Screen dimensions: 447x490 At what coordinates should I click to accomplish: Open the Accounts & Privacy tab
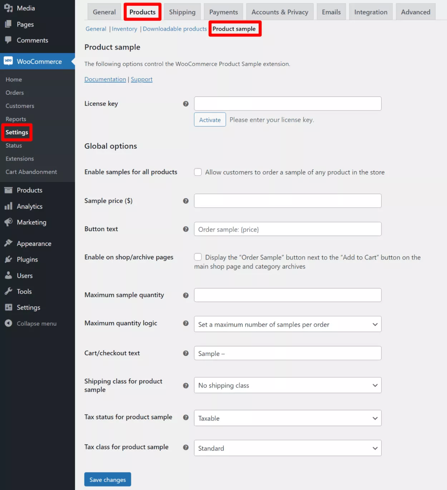click(280, 12)
